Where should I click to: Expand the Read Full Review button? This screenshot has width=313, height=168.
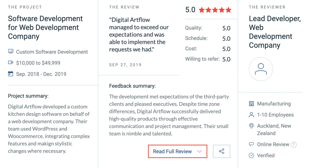click(178, 151)
